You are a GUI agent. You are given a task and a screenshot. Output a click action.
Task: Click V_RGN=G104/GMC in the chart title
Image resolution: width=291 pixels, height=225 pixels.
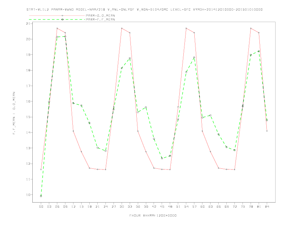[x=152, y=10]
